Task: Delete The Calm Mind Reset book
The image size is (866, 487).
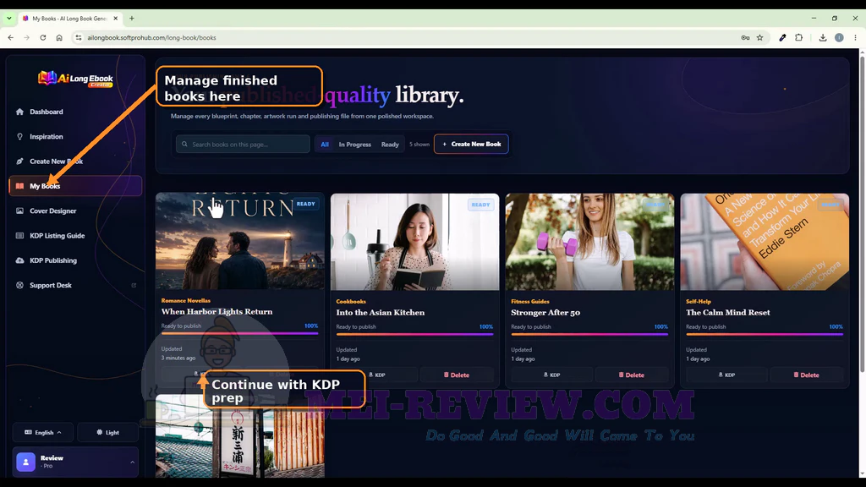Action: coord(806,375)
